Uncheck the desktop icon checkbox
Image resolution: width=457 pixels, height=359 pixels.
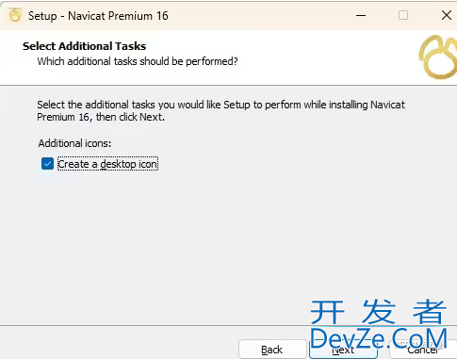coord(47,164)
